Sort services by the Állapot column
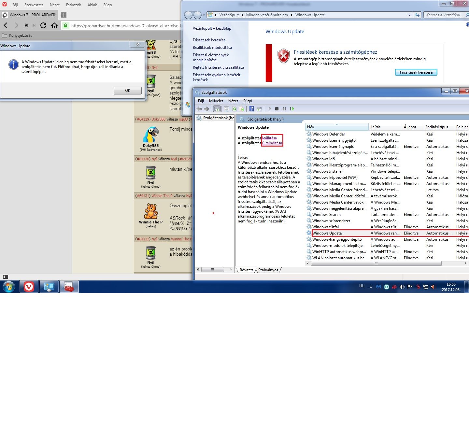 [x=413, y=127]
